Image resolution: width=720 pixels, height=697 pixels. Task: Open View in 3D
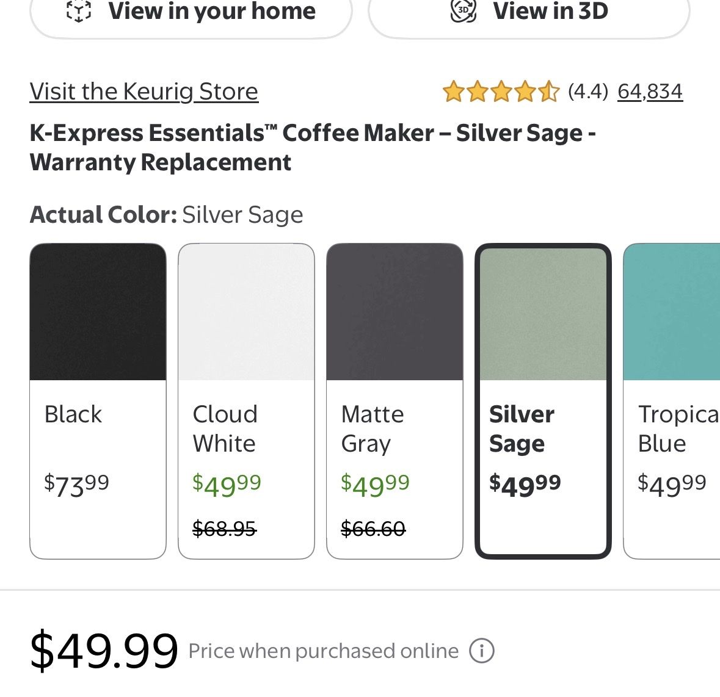click(x=529, y=14)
